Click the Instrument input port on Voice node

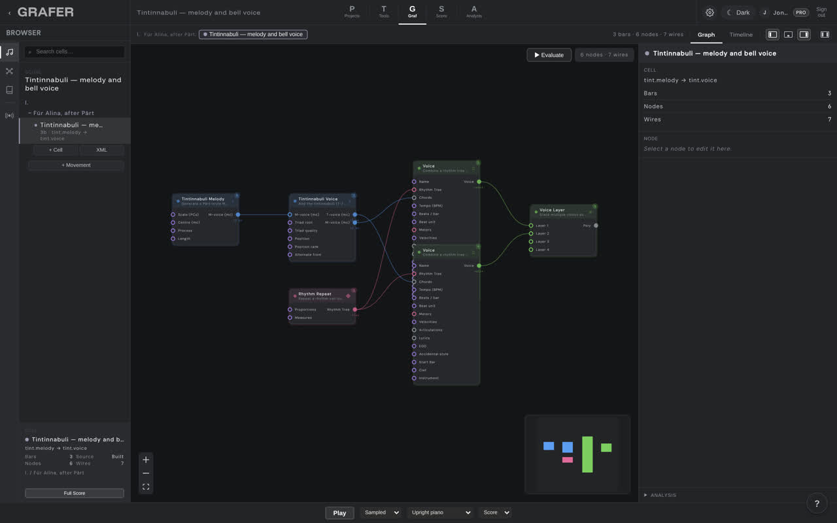pos(414,378)
